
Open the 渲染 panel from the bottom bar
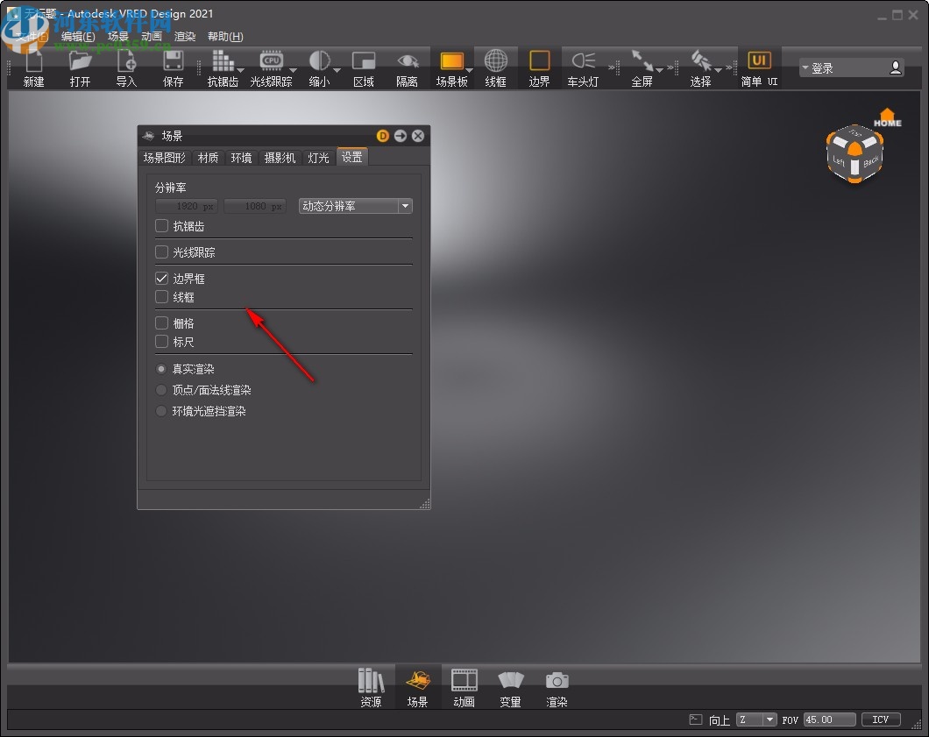pyautogui.click(x=557, y=688)
